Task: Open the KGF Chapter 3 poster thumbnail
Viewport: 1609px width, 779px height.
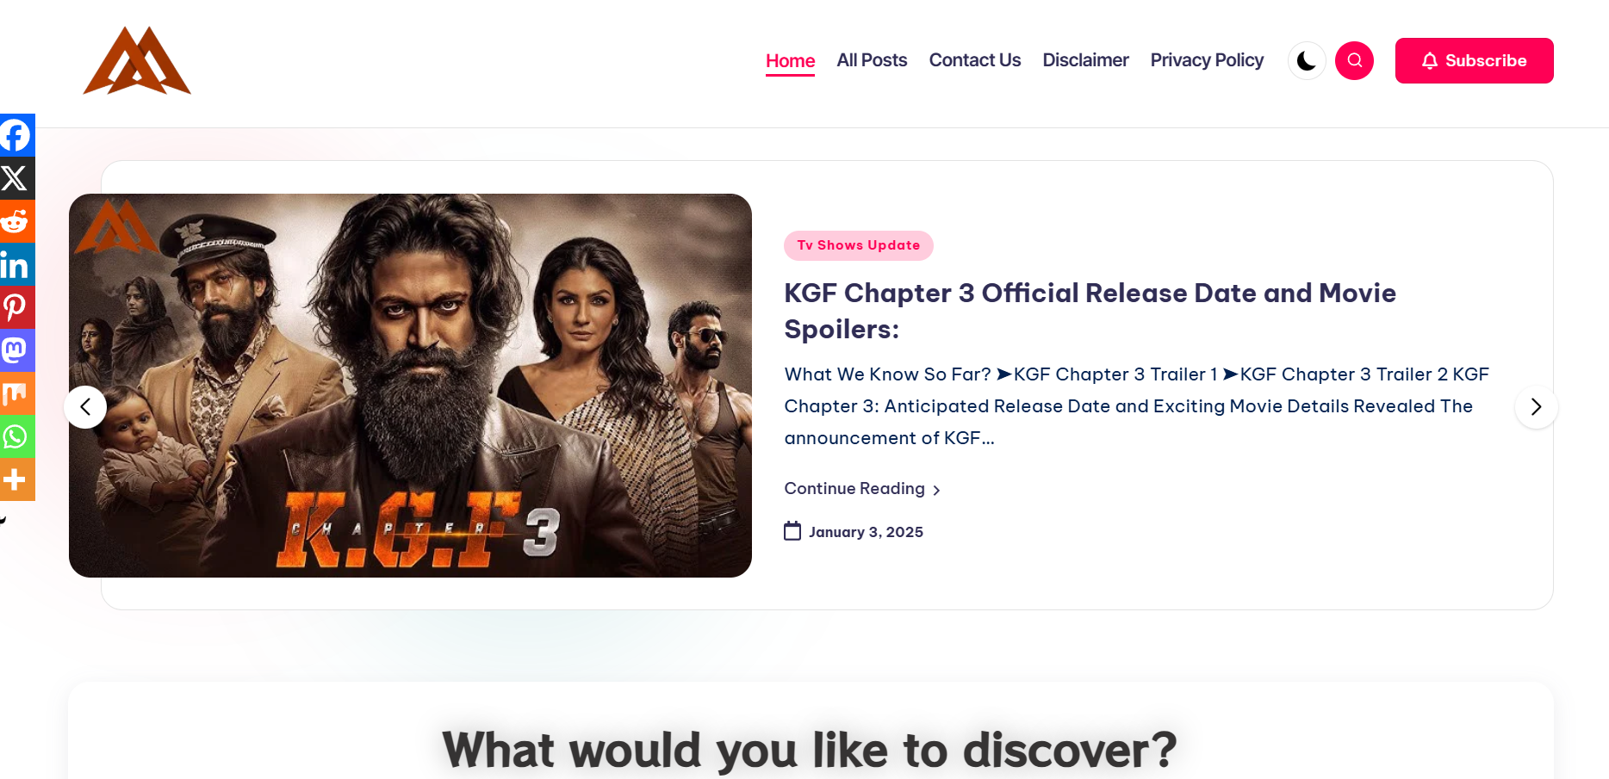Action: point(410,386)
